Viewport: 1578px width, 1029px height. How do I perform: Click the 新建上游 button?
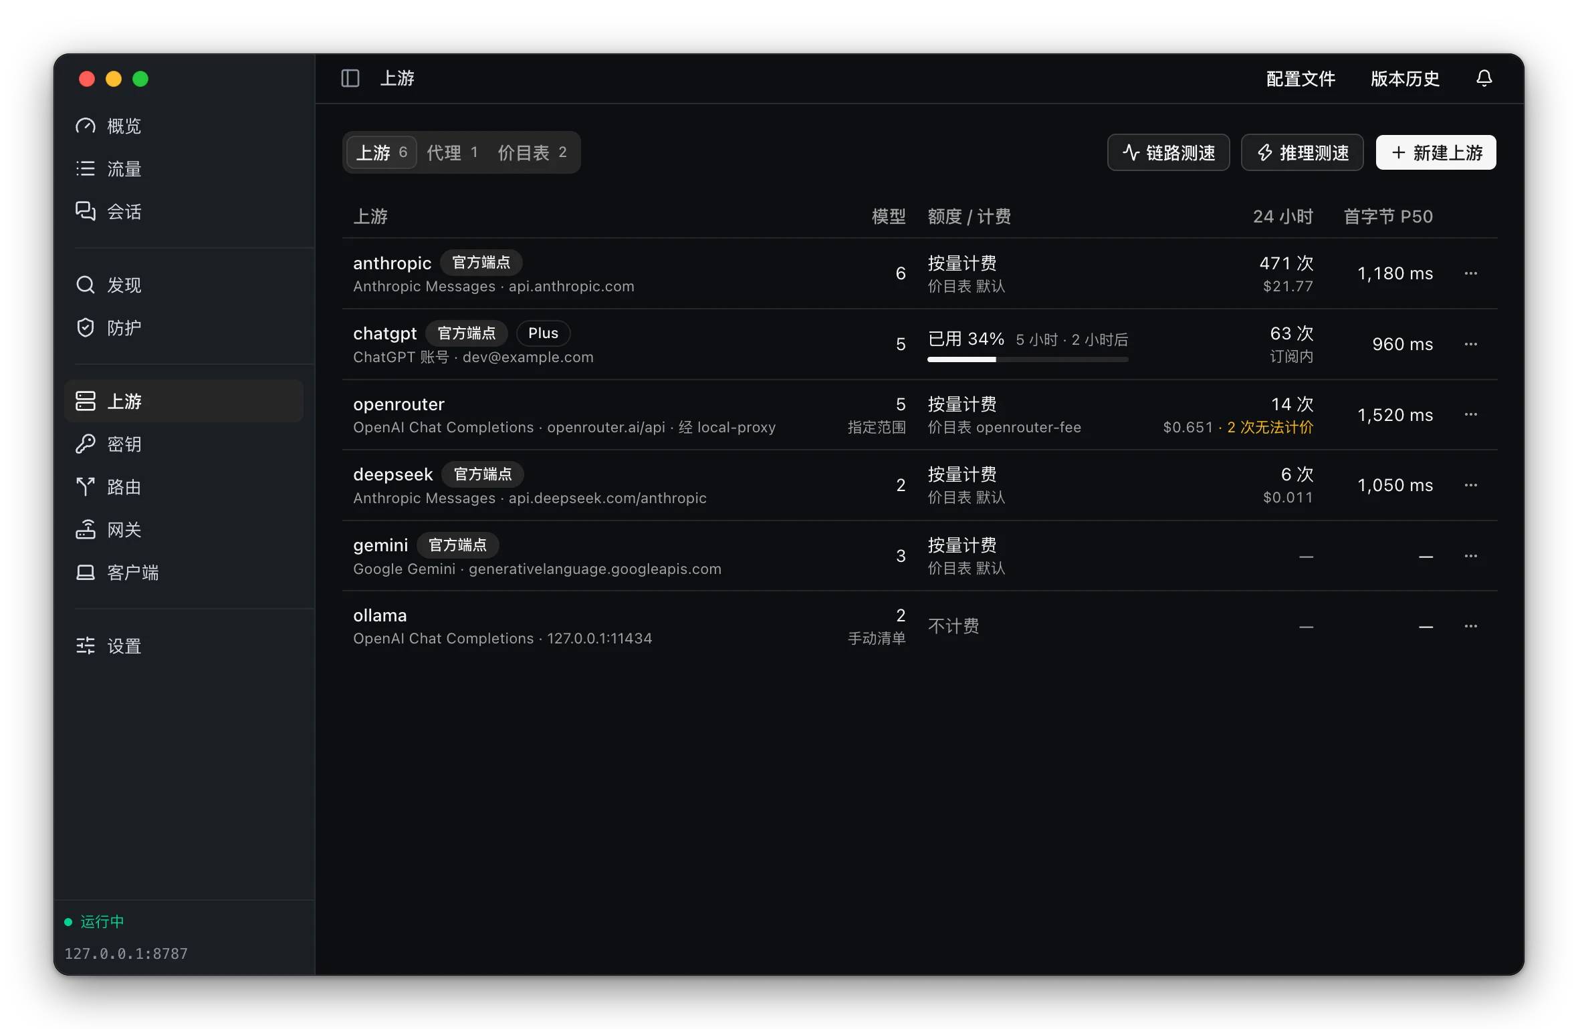point(1436,152)
